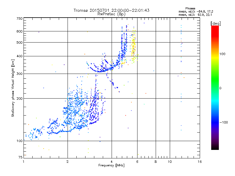Click the y-axis tick label '200'

click(19, 99)
